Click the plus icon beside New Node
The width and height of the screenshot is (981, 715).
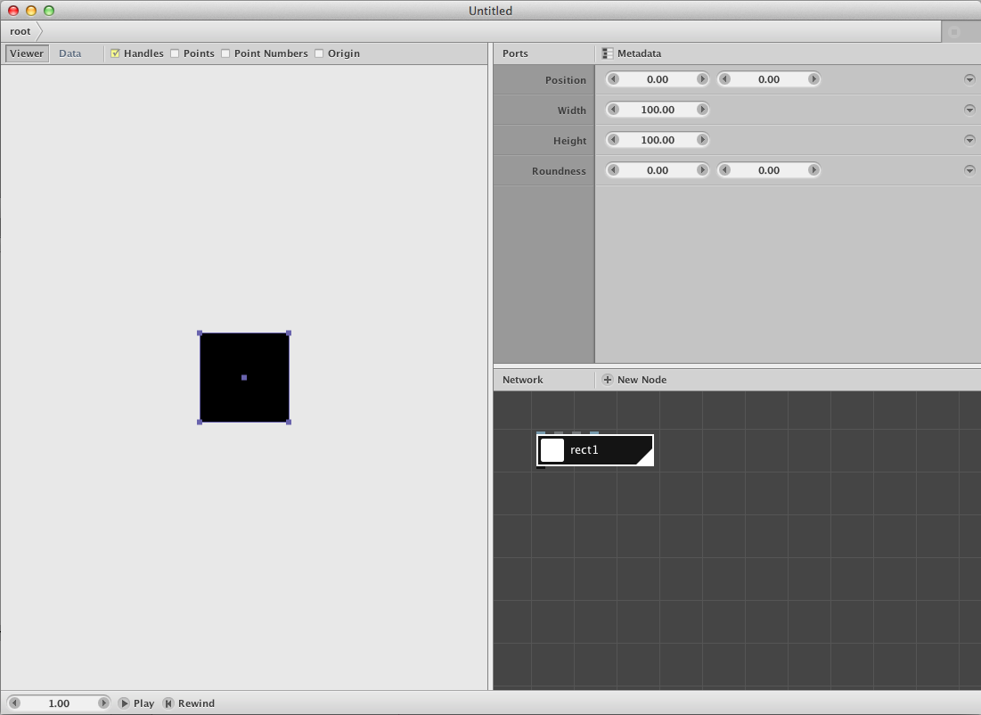tap(607, 380)
